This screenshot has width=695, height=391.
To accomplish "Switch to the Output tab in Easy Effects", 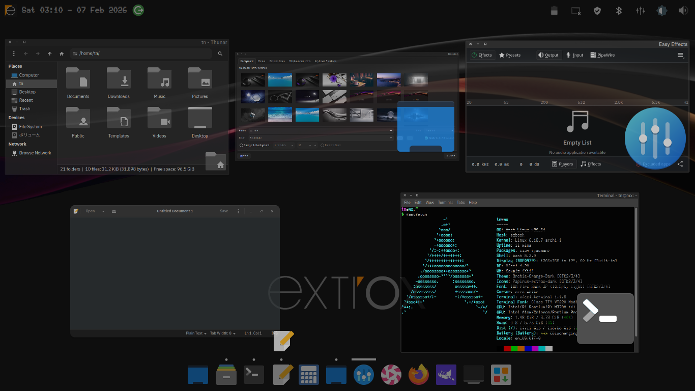I will click(548, 55).
